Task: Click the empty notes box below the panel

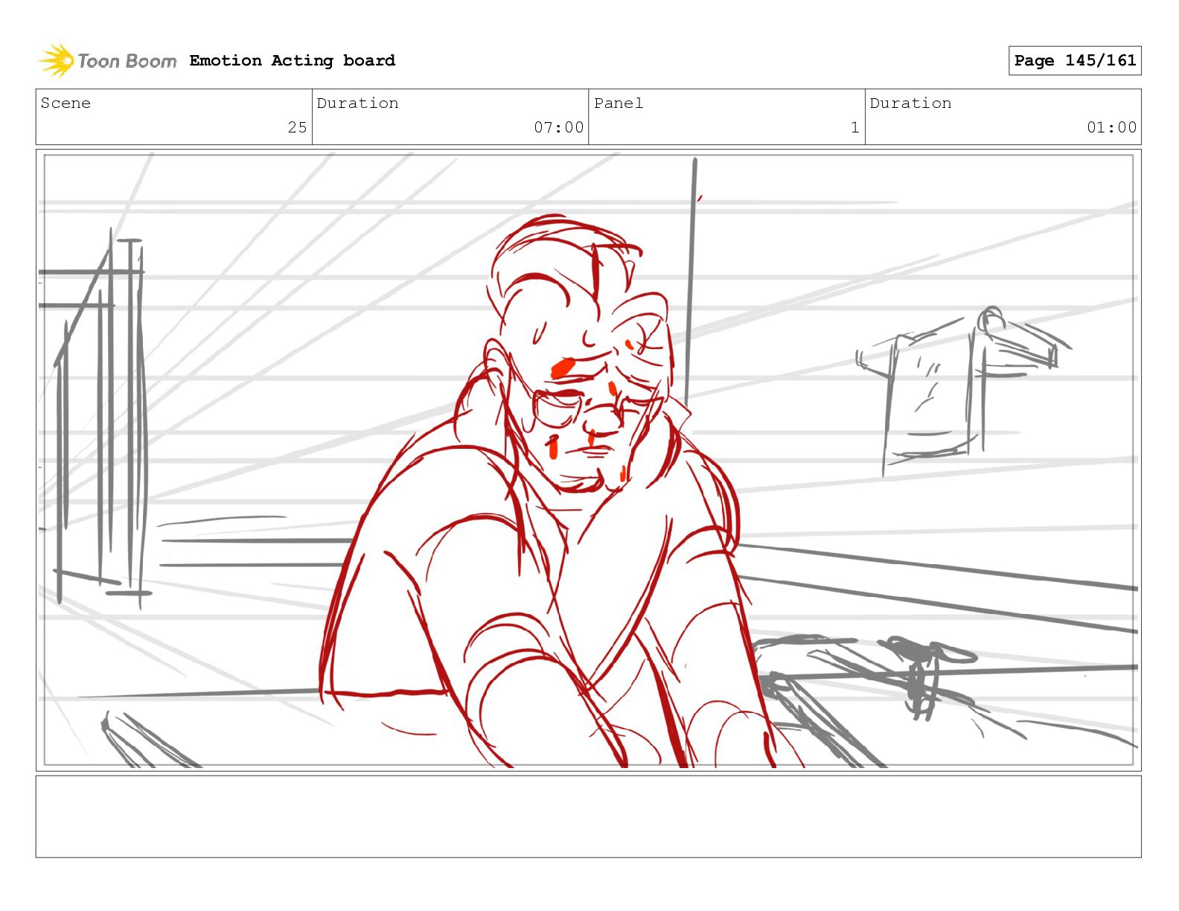Action: [588, 816]
